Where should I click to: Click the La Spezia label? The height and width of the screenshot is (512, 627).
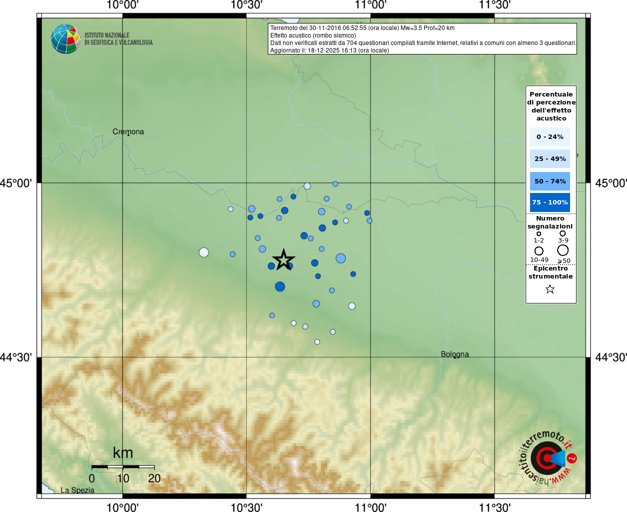pos(77,490)
